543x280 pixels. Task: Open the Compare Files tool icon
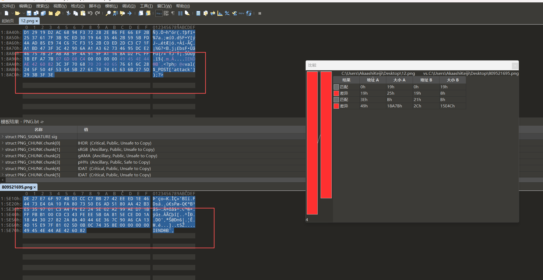click(x=205, y=13)
